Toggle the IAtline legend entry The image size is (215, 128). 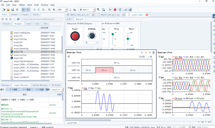pyautogui.click(x=177, y=98)
